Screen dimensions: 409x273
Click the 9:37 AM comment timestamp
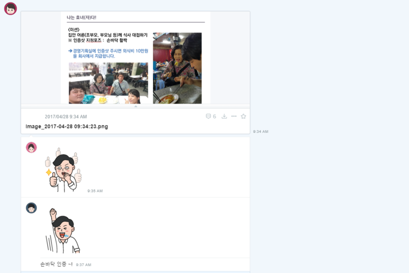tap(83, 265)
